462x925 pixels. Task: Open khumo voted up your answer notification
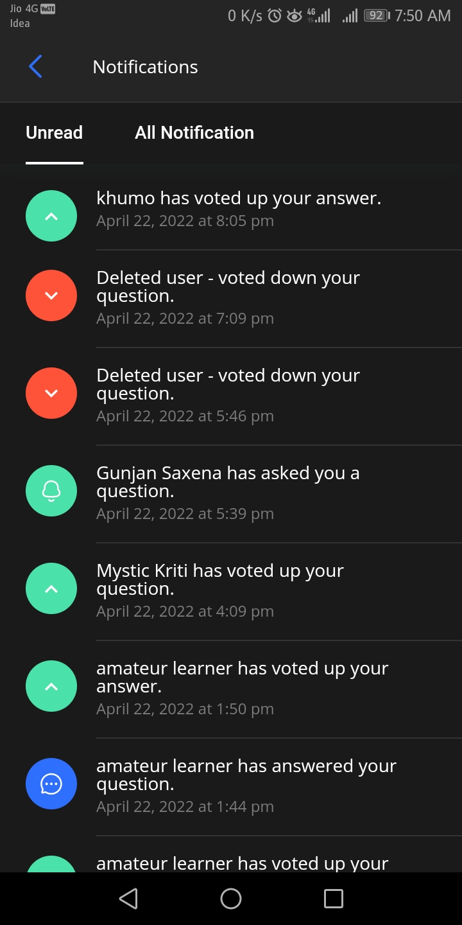[239, 209]
